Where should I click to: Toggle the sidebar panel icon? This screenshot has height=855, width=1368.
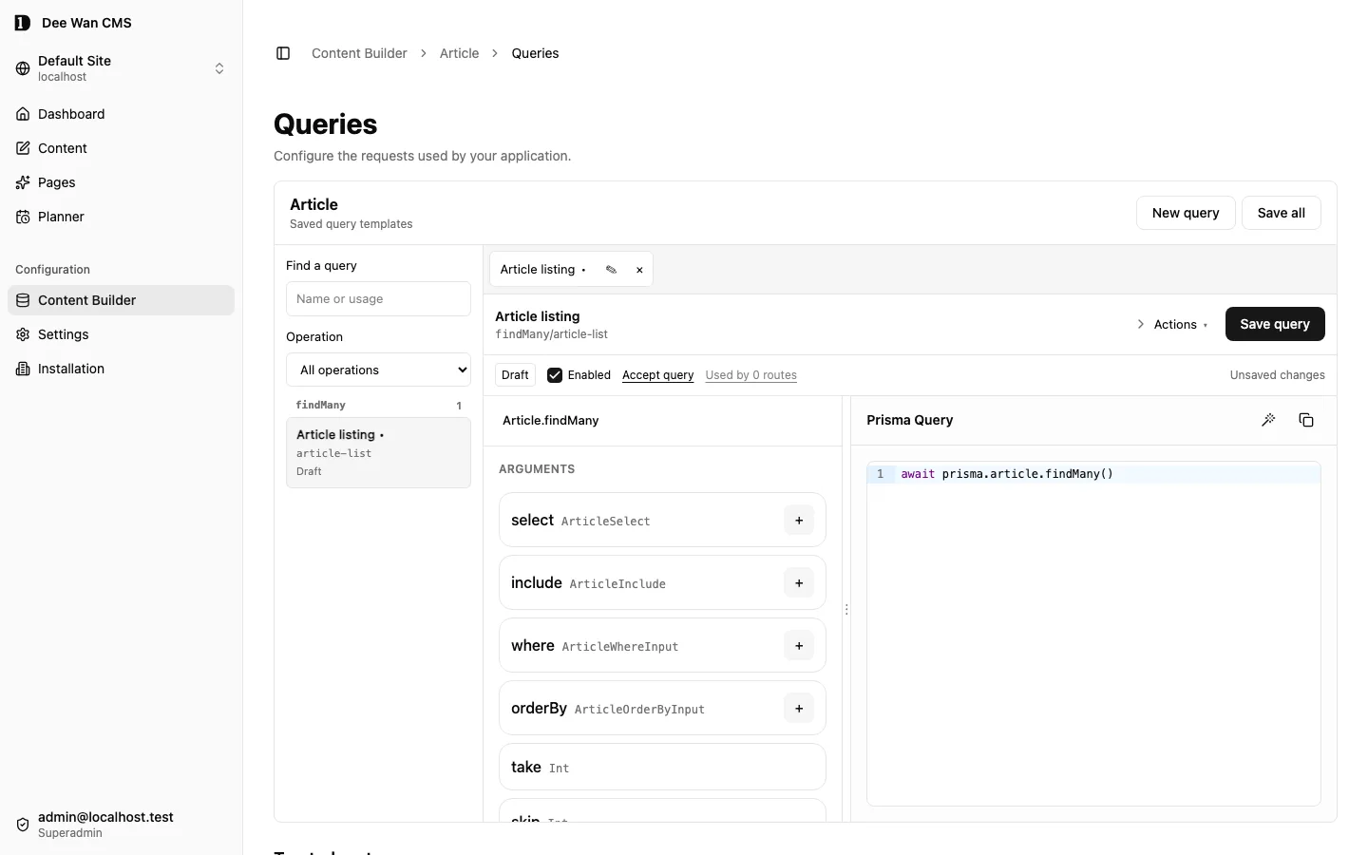[283, 53]
